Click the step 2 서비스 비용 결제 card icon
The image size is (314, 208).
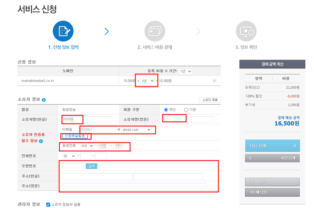(x=155, y=31)
